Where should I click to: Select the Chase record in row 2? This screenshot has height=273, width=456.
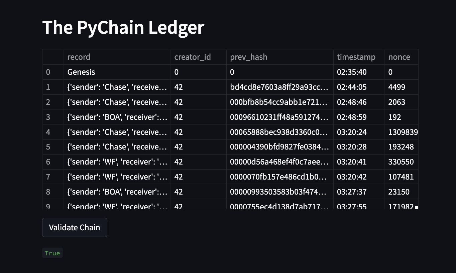[x=117, y=102]
